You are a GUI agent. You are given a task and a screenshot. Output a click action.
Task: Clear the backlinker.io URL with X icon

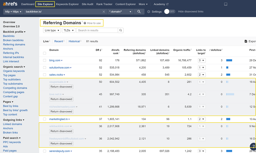pos(104,12)
